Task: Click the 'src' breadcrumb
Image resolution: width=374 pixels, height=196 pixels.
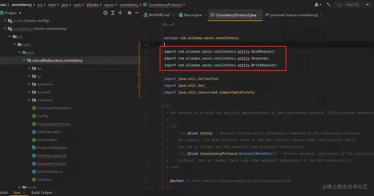Action: (x=40, y=5)
